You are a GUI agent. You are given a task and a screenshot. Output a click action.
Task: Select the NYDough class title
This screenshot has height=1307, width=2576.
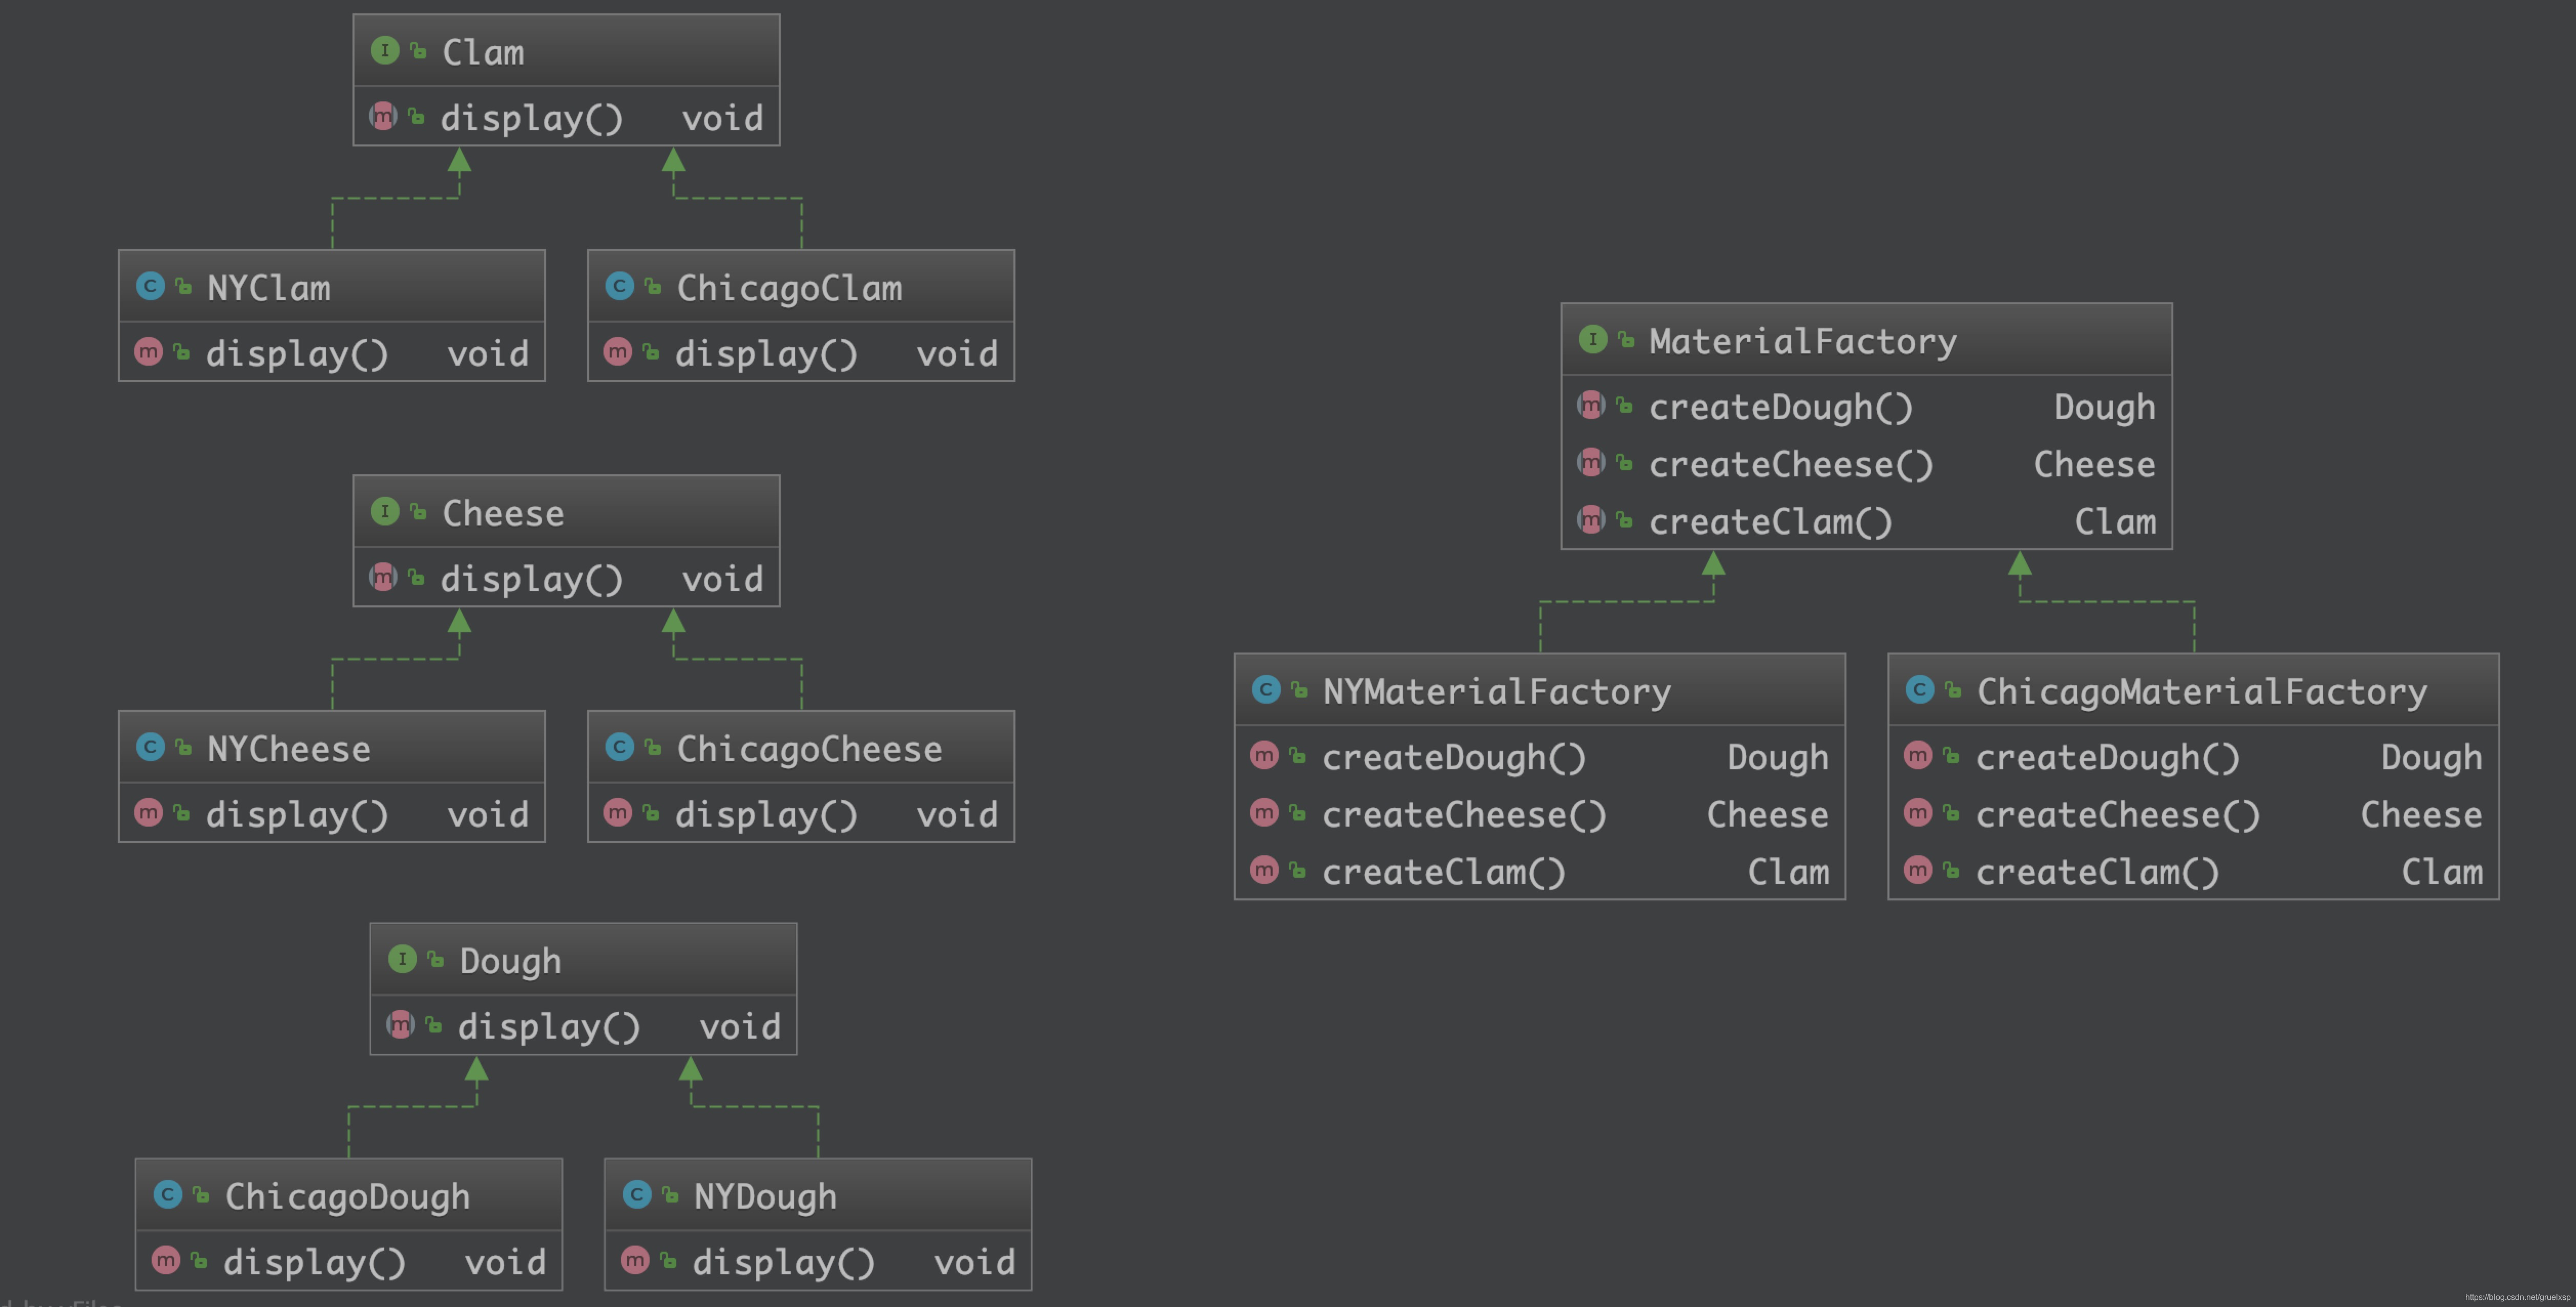[765, 1197]
